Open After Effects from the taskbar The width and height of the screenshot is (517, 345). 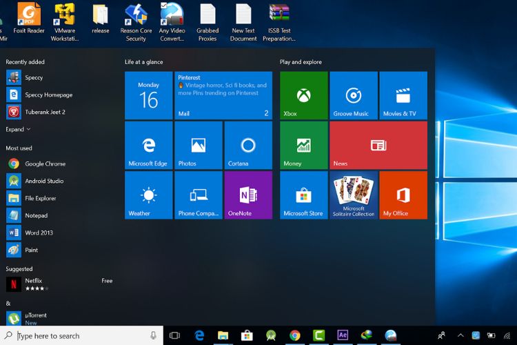tap(343, 335)
